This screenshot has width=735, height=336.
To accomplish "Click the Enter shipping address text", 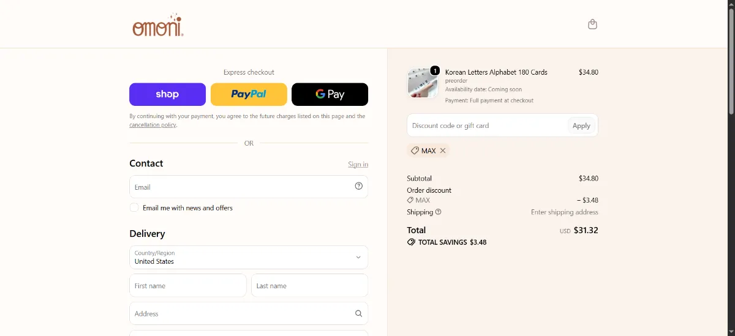I will tap(565, 212).
